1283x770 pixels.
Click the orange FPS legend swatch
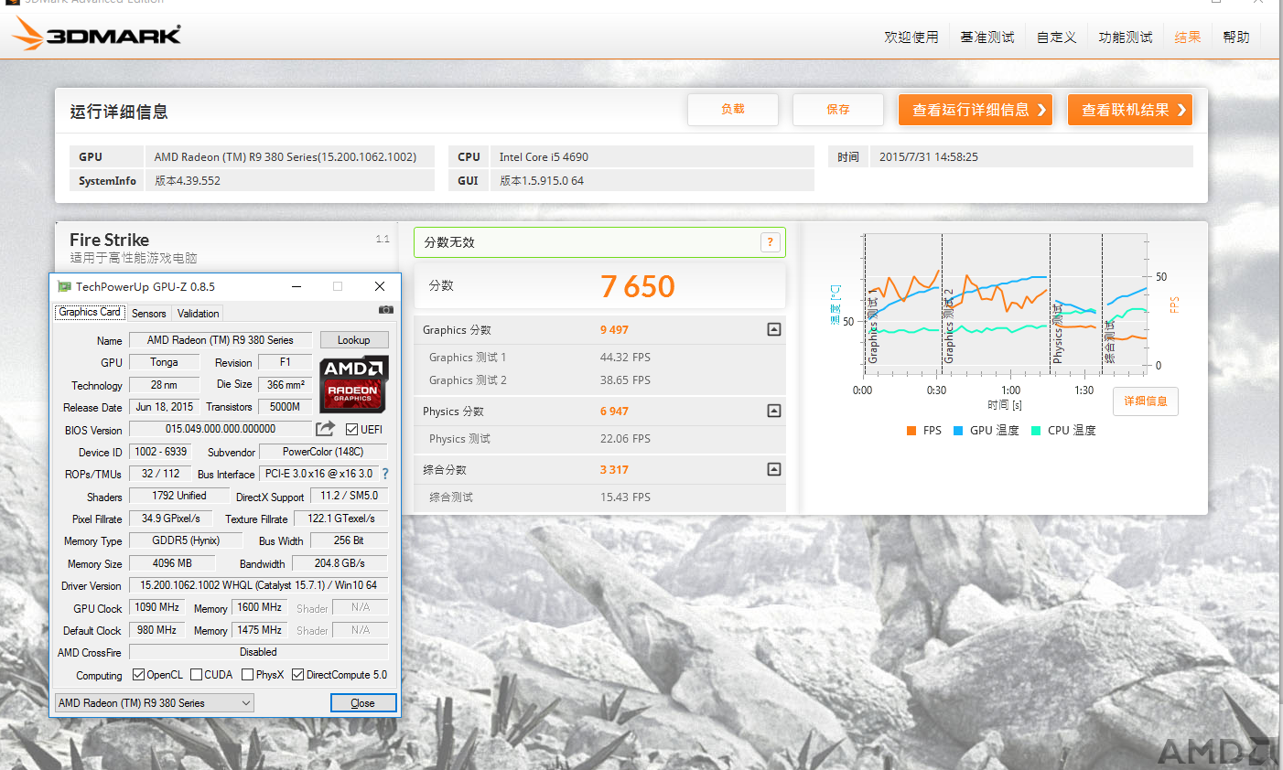(911, 430)
